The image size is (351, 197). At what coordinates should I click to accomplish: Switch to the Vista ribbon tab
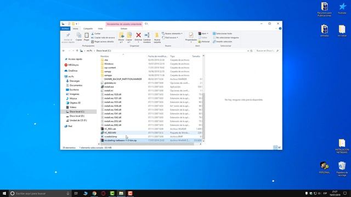coord(100,28)
